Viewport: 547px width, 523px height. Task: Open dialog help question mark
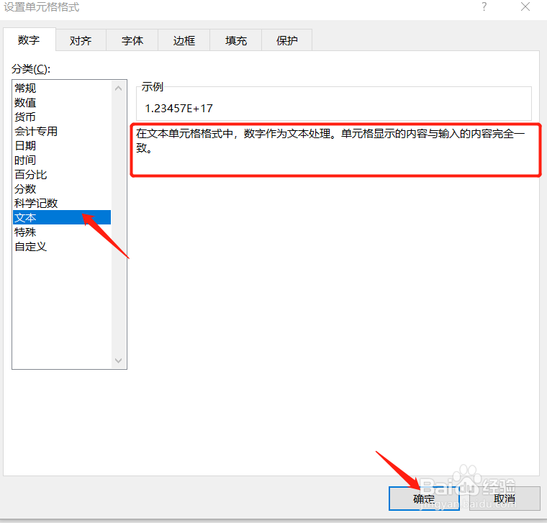[484, 6]
